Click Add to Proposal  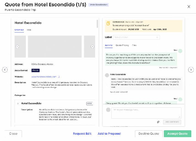coord(109,134)
